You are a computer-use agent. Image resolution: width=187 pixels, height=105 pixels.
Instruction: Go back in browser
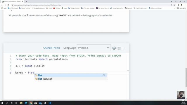[2, 5]
